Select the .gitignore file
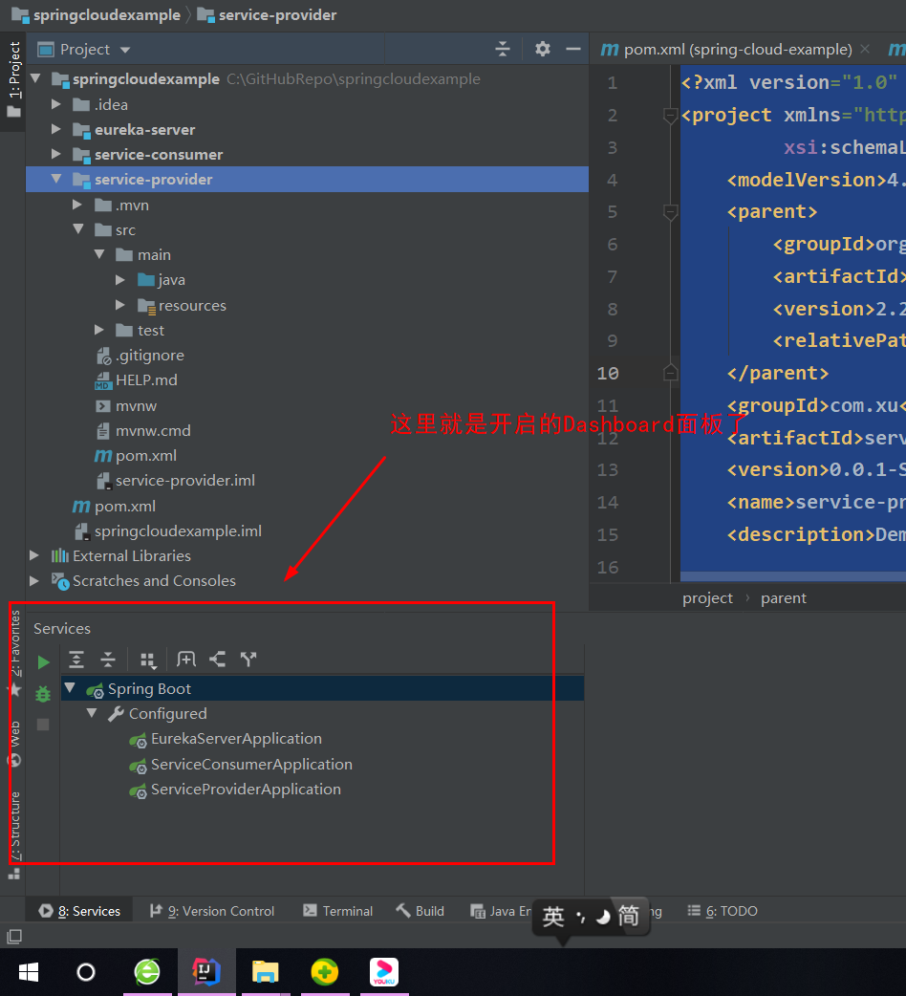The width and height of the screenshot is (906, 996). click(149, 355)
